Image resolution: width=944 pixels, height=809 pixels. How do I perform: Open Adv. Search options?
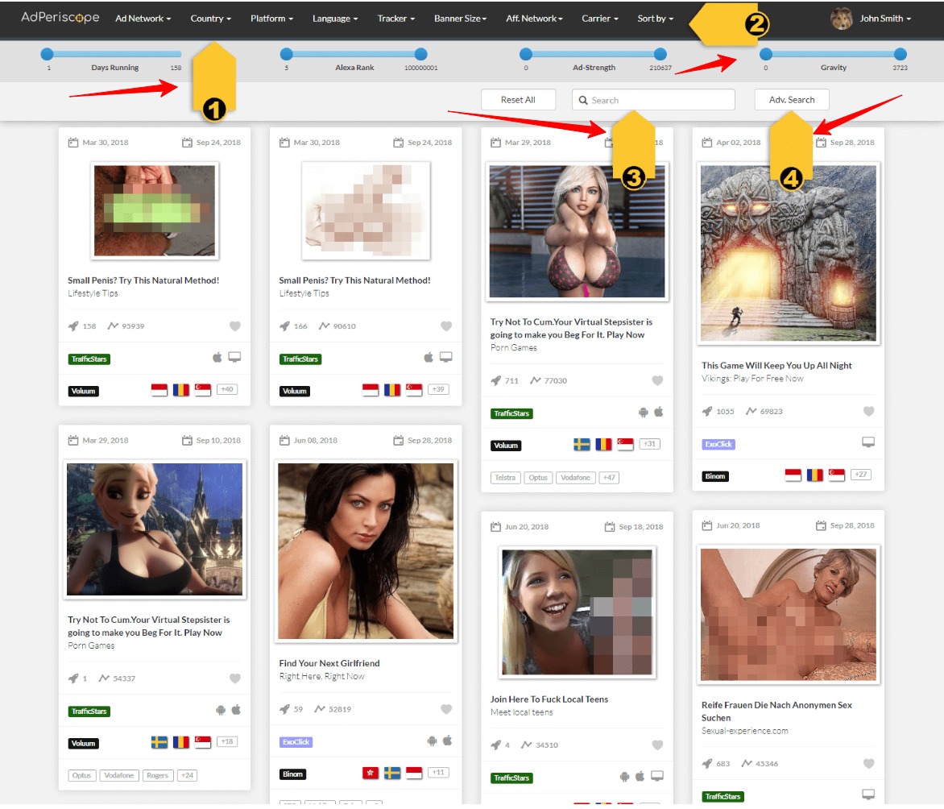pyautogui.click(x=792, y=99)
